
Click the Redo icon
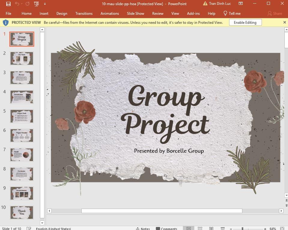point(27,4)
